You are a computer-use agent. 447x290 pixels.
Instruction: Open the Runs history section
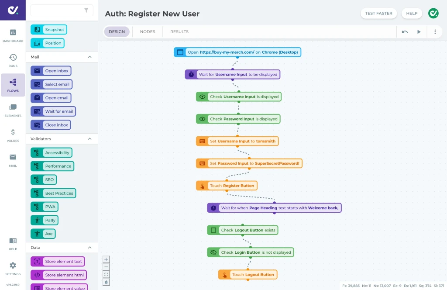point(13,60)
